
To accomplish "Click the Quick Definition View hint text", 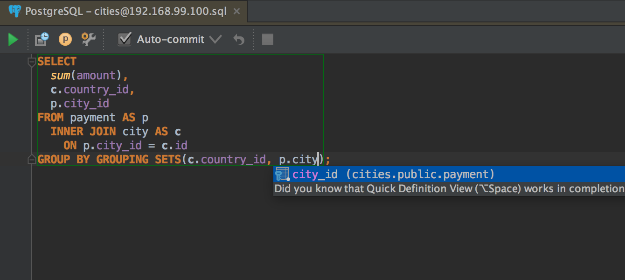I will click(449, 189).
